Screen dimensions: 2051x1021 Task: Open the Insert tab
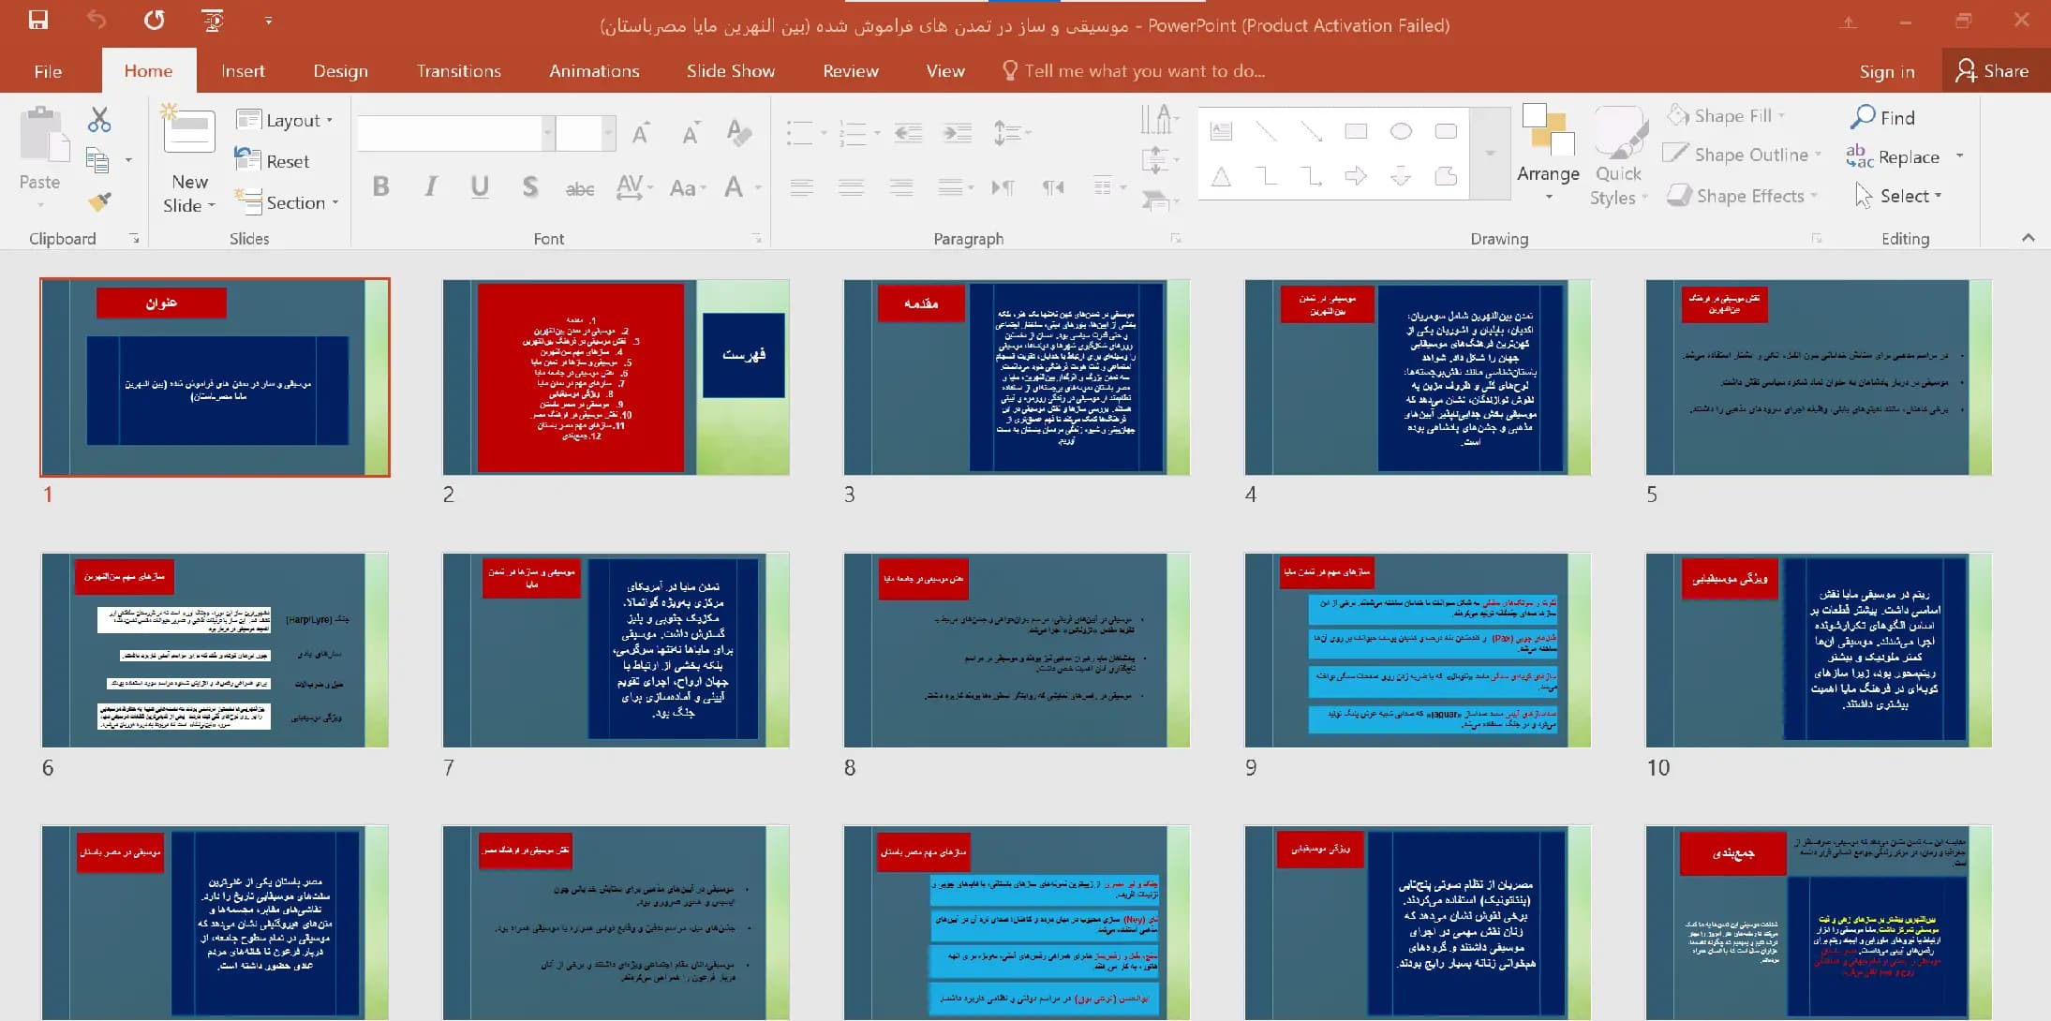(x=243, y=71)
